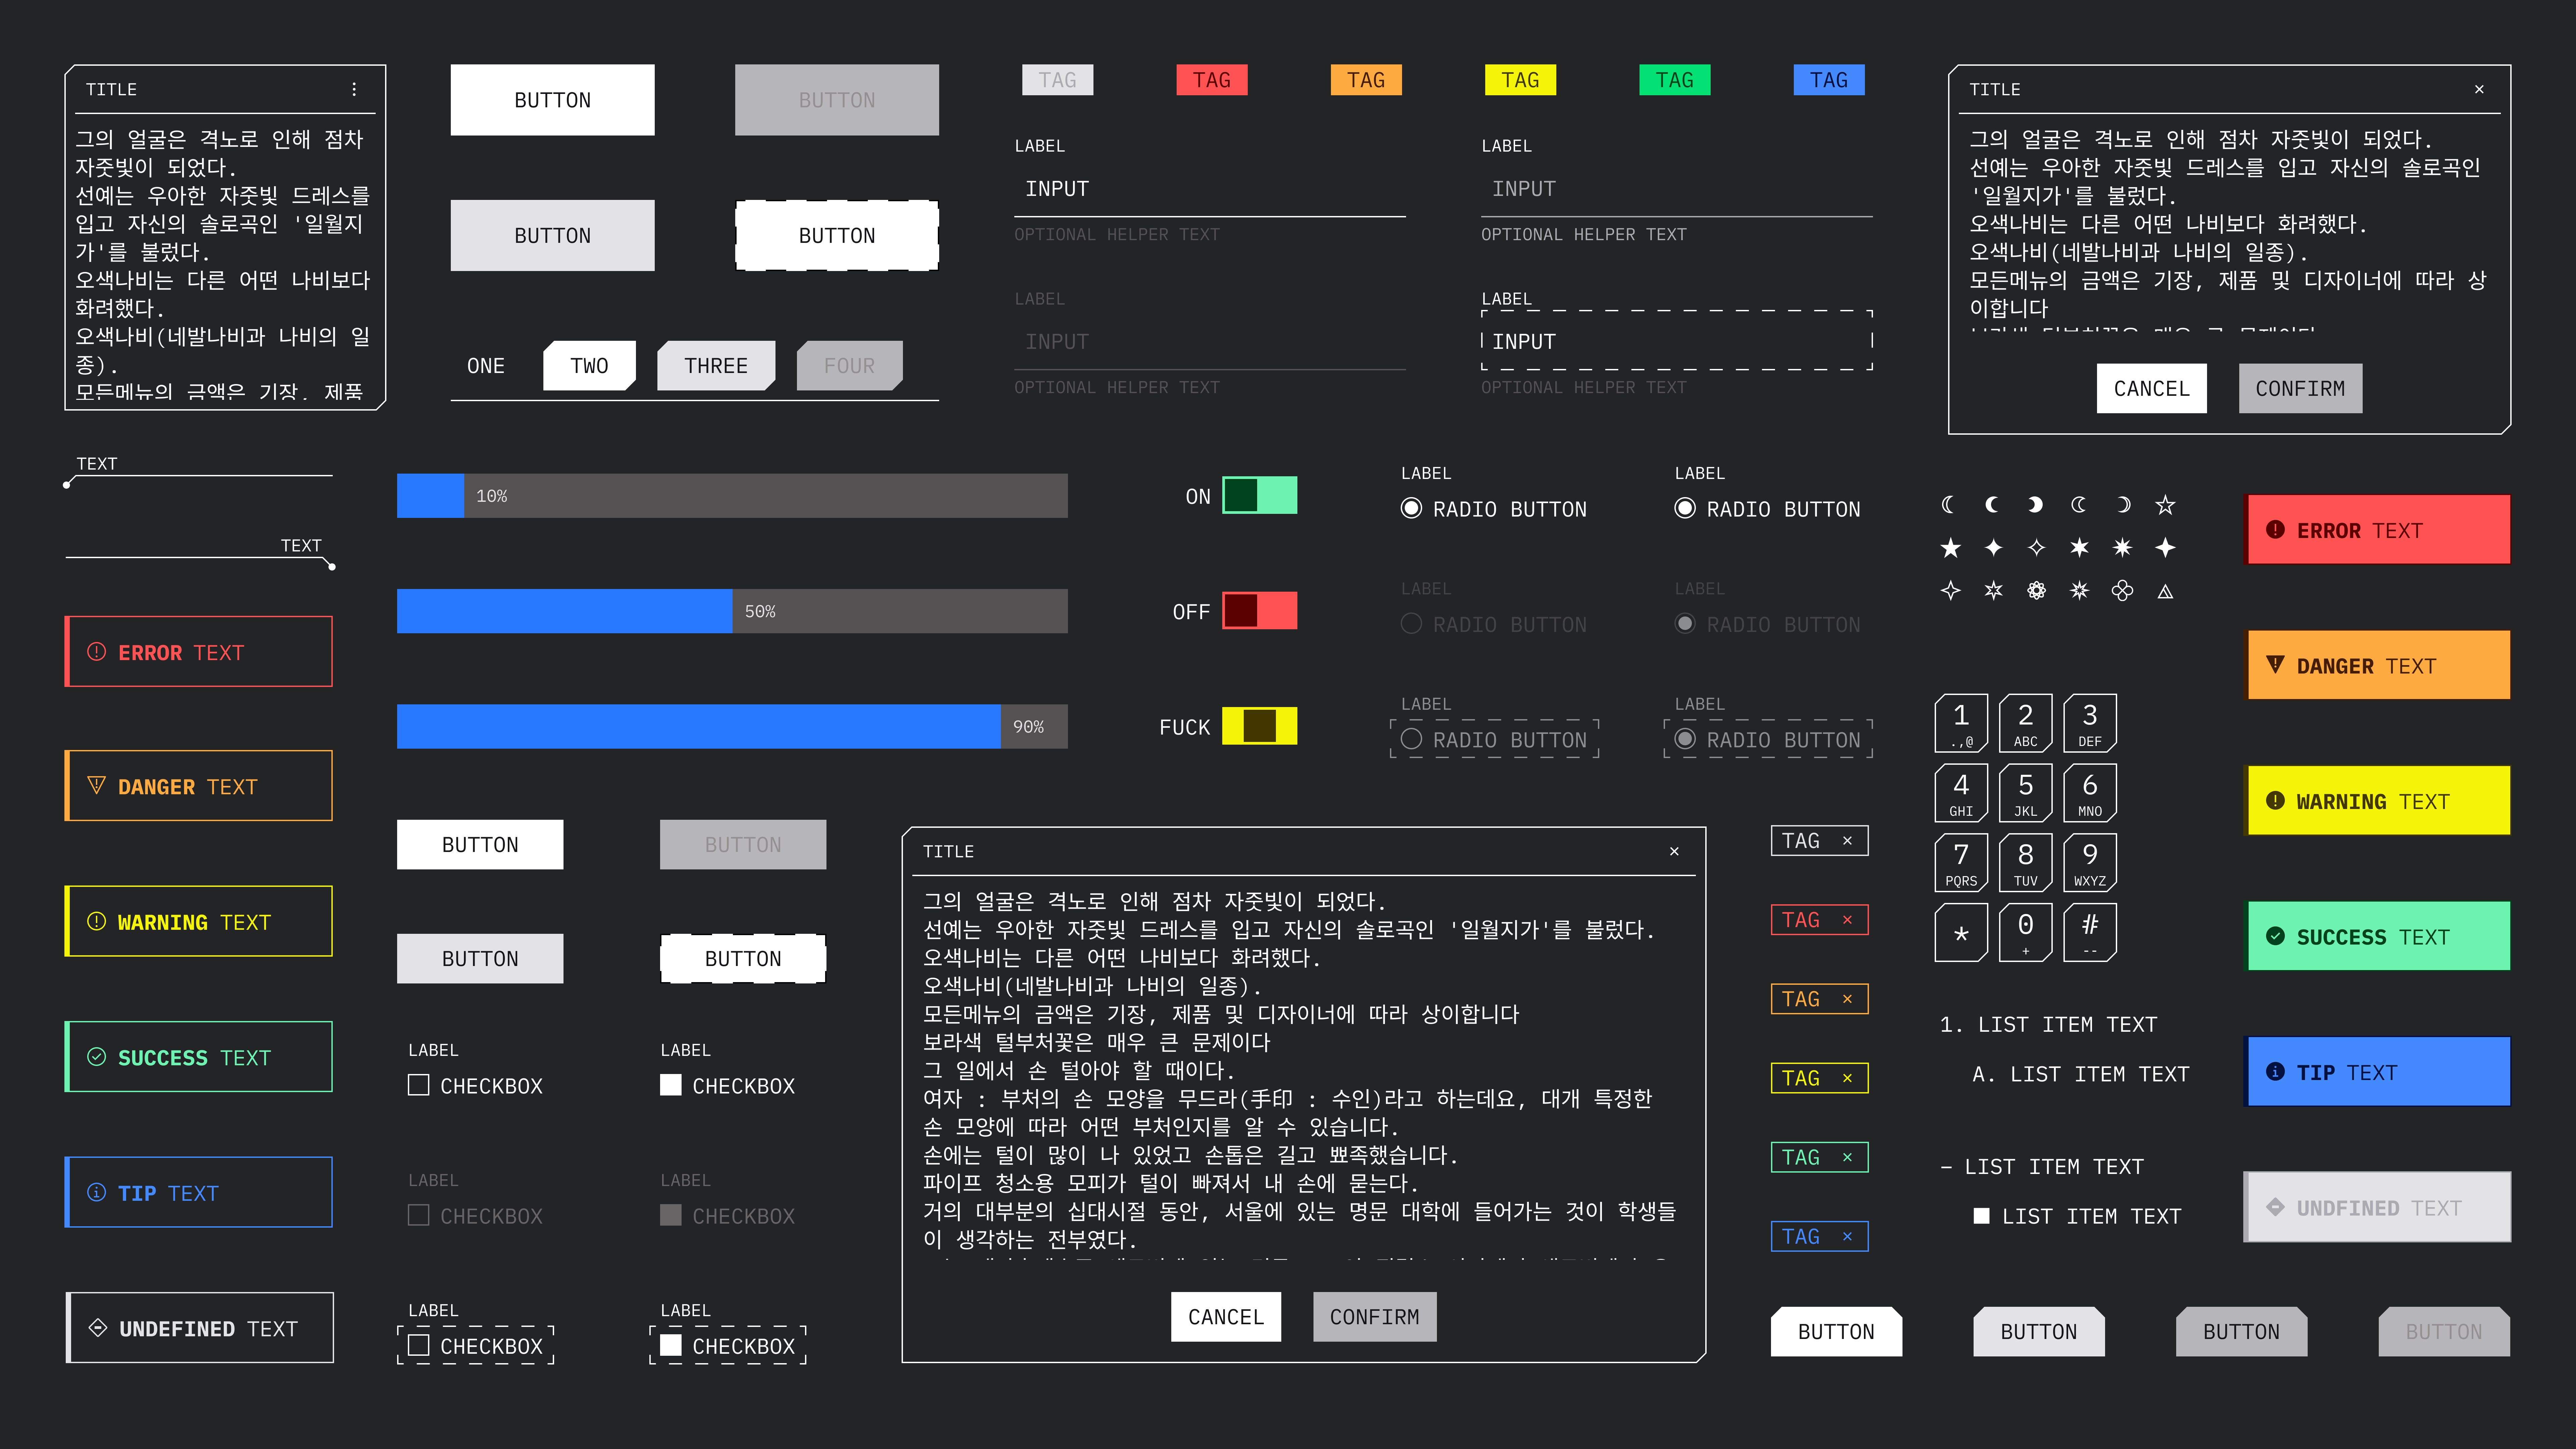
Task: Open the three-dot menu in the TITLE card
Action: (354, 89)
